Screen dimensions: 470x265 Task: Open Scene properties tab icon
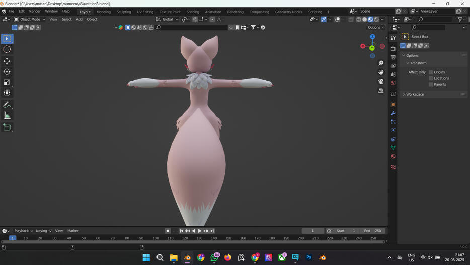coord(394,74)
